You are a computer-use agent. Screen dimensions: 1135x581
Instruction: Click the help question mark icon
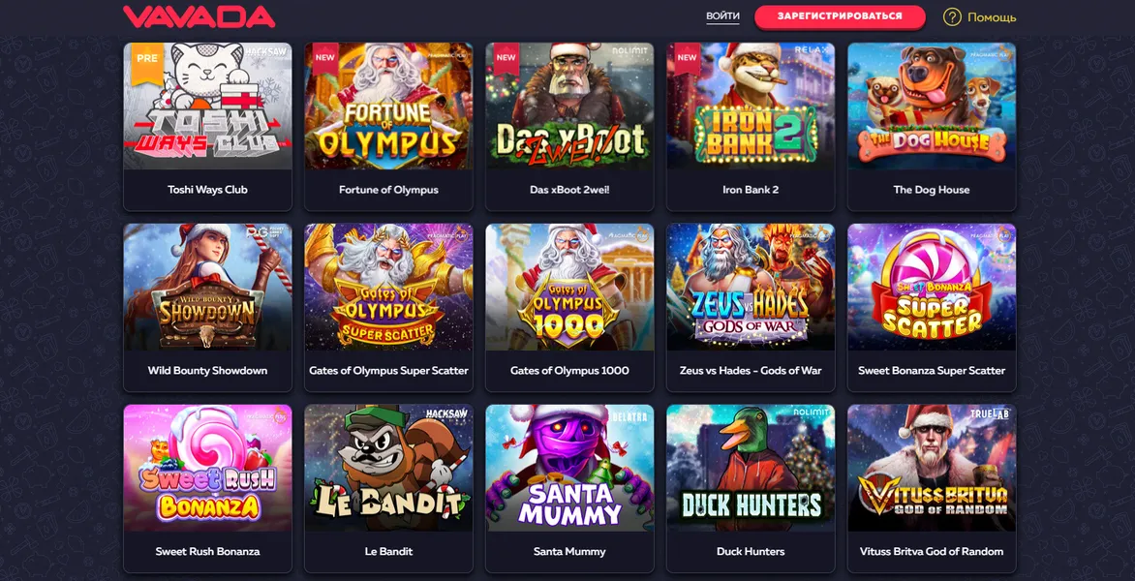[x=952, y=16]
